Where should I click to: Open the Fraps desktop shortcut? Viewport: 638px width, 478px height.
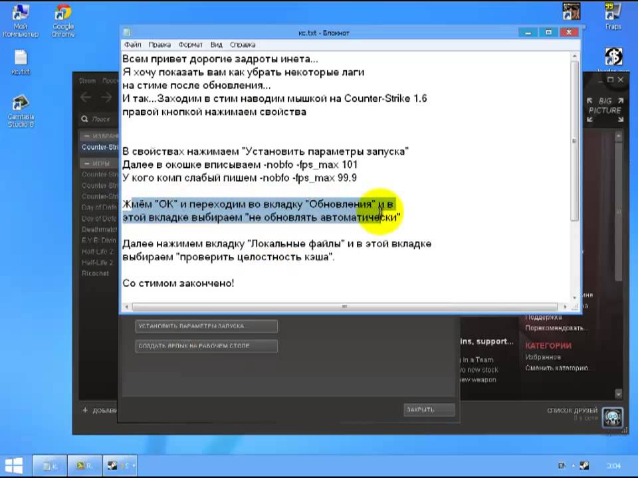613,16
